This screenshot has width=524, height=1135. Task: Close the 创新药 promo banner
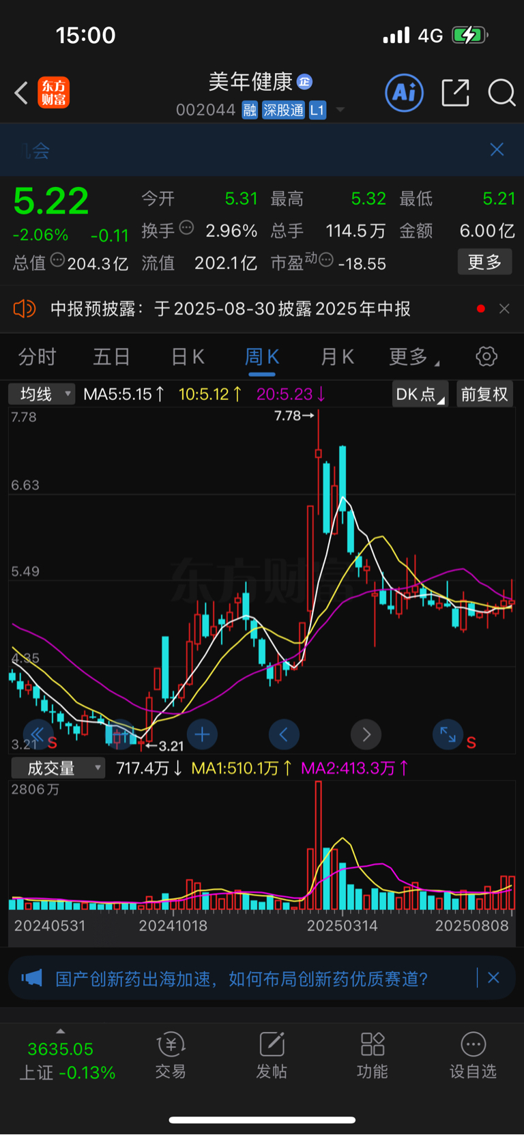tap(494, 978)
